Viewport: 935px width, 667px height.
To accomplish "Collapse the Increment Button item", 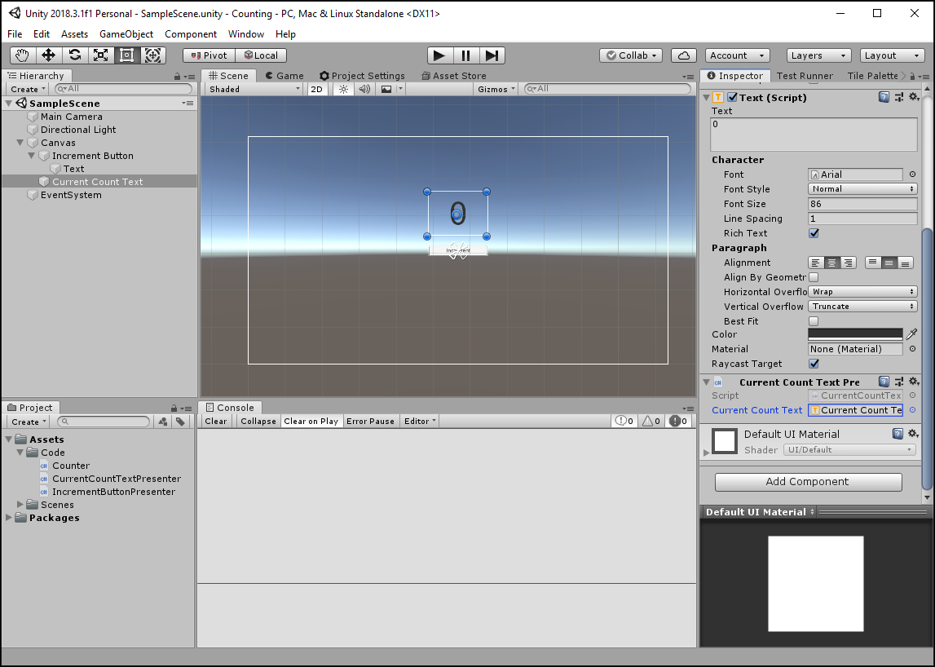I will point(32,156).
